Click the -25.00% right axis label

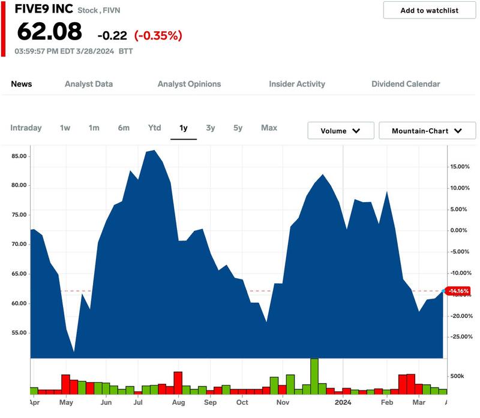(461, 337)
